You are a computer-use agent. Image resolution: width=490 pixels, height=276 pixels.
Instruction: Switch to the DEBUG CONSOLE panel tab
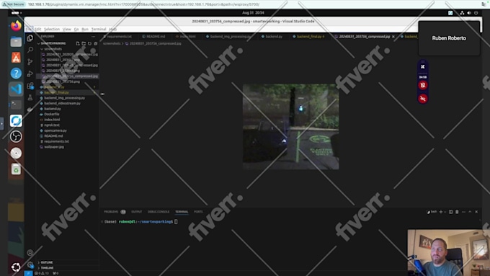tap(159, 212)
